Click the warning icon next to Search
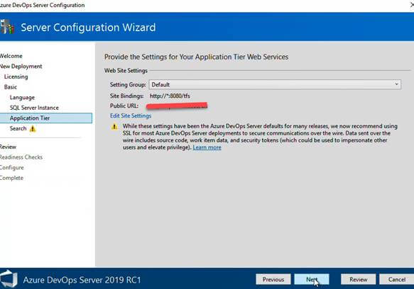414x289 pixels. 33,128
